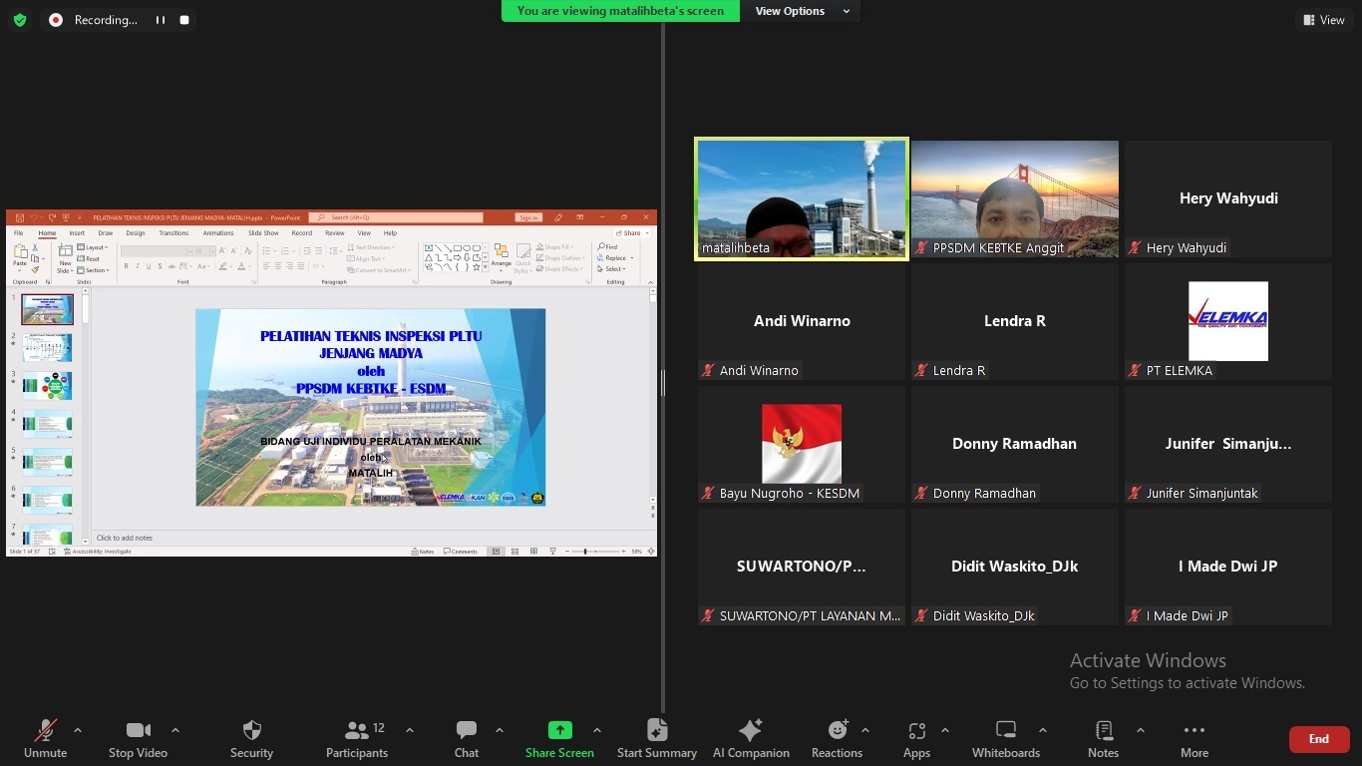1362x766 pixels.
Task: Expand video options arrow beside Stop Video
Action: coord(175,730)
